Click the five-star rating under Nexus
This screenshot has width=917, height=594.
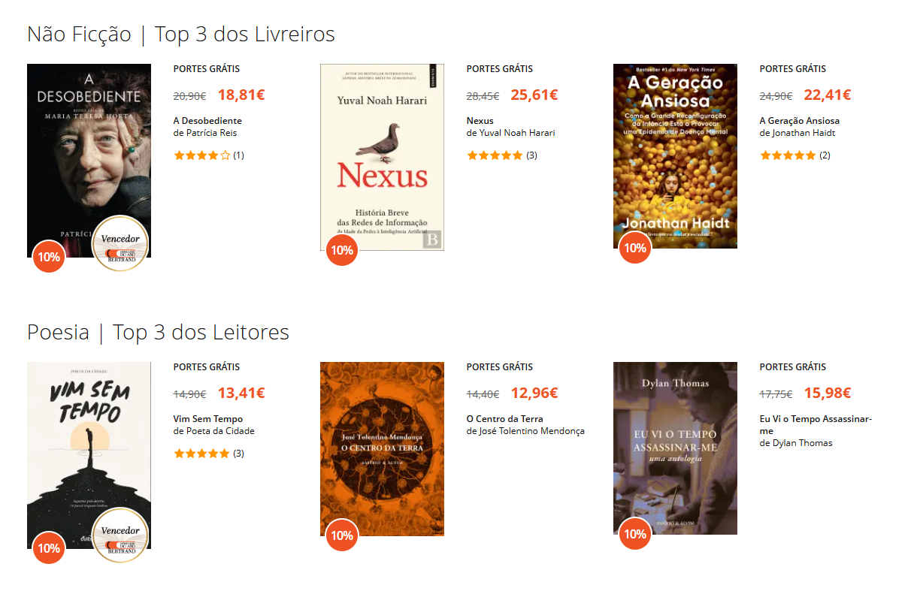(495, 155)
